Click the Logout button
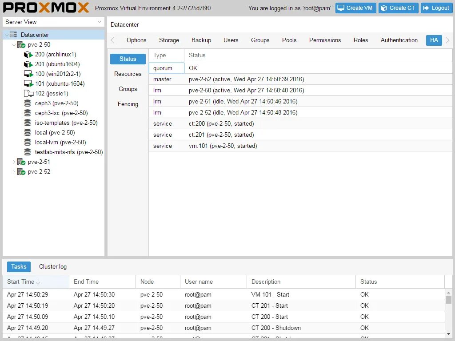Image resolution: width=455 pixels, height=341 pixels. point(436,8)
